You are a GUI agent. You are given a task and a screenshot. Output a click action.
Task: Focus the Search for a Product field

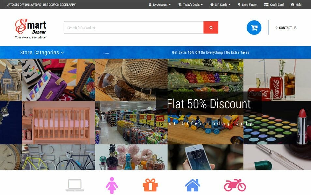(133, 28)
